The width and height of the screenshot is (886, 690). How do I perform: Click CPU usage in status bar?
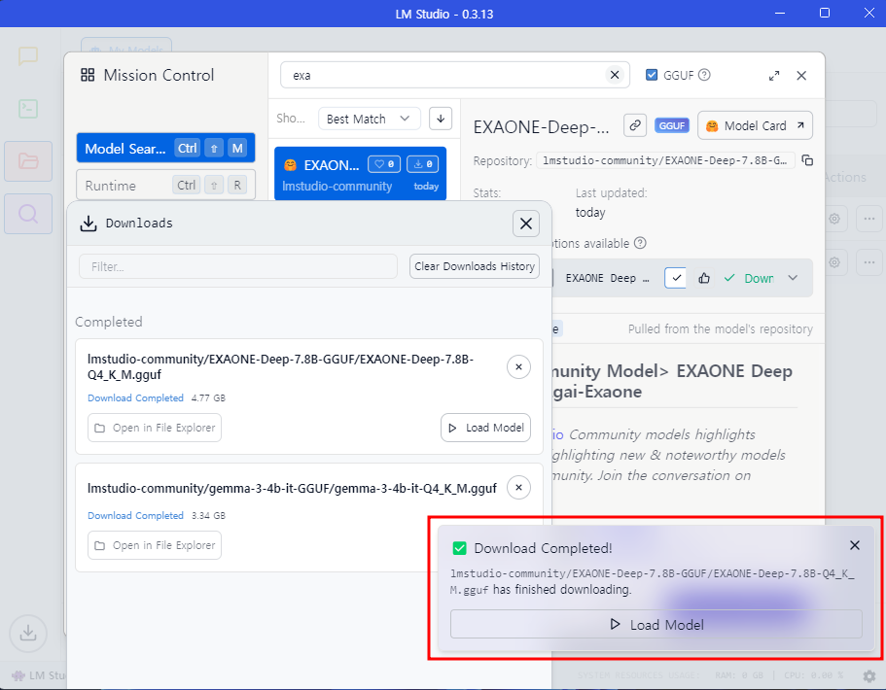pyautogui.click(x=814, y=675)
